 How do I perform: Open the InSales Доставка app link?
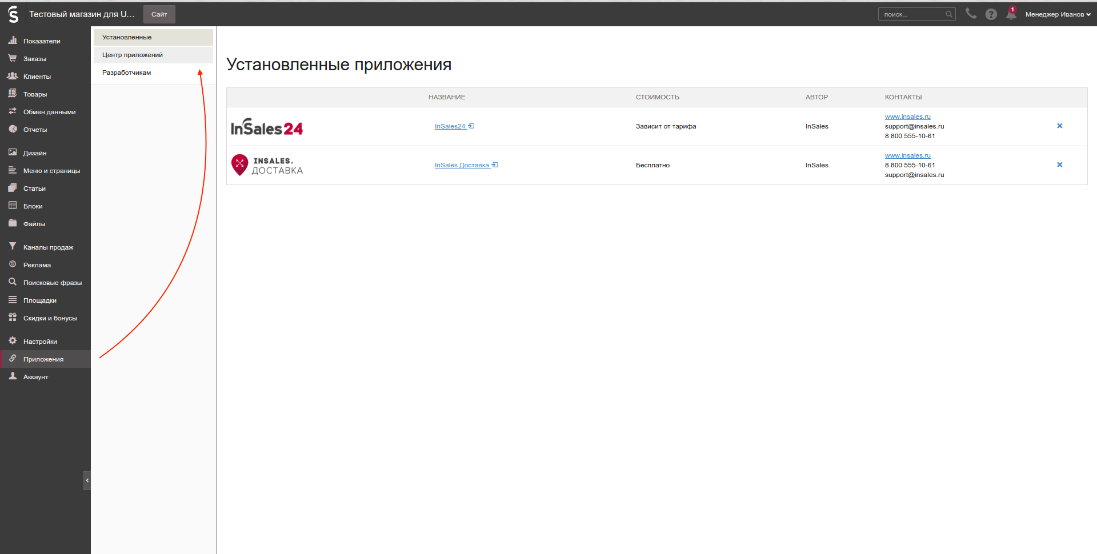coord(466,165)
